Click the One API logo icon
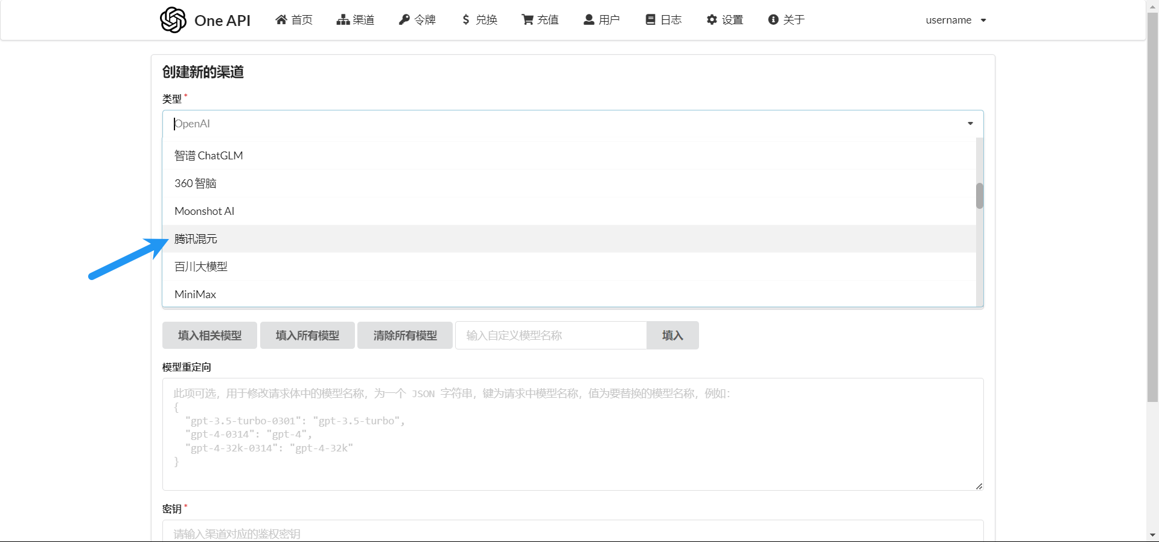This screenshot has width=1159, height=542. [x=173, y=20]
